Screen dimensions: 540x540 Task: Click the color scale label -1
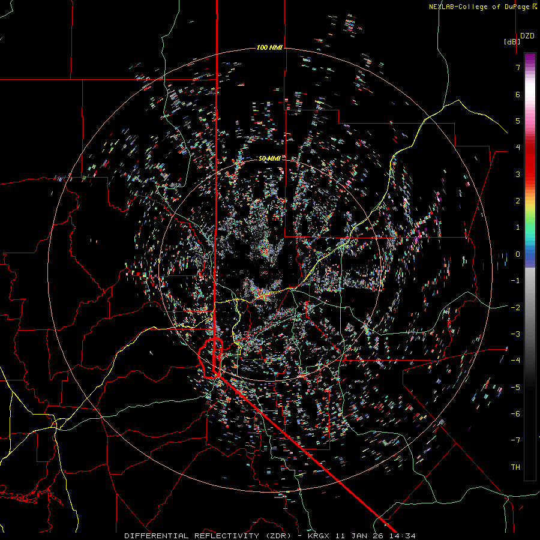515,281
